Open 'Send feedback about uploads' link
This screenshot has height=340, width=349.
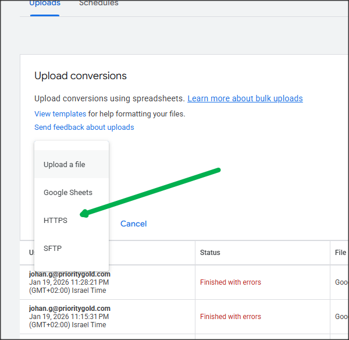[84, 127]
